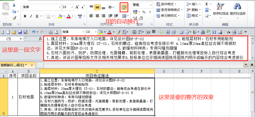Viewport: 255px width, 117px height.
Task: Open the phonetic guide (wén) button
Action: pyautogui.click(x=80, y=16)
